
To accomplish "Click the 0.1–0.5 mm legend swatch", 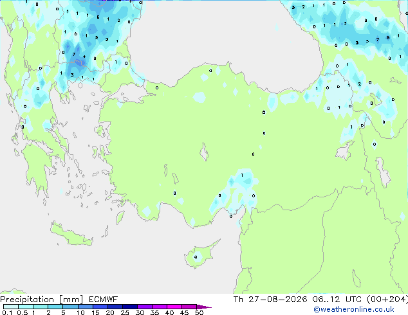I will coord(11,307).
